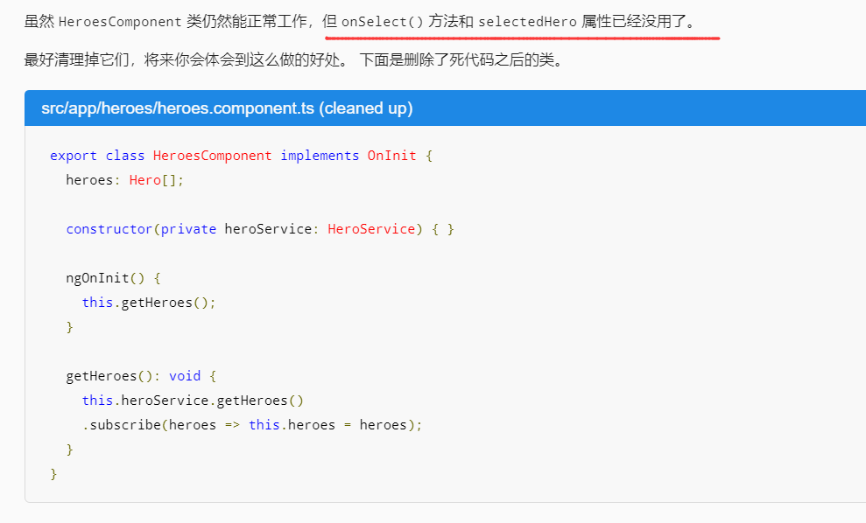Screen dimensions: 866x523
Task: Click the this.heroService.getHeroes() line
Action: pyautogui.click(x=193, y=401)
